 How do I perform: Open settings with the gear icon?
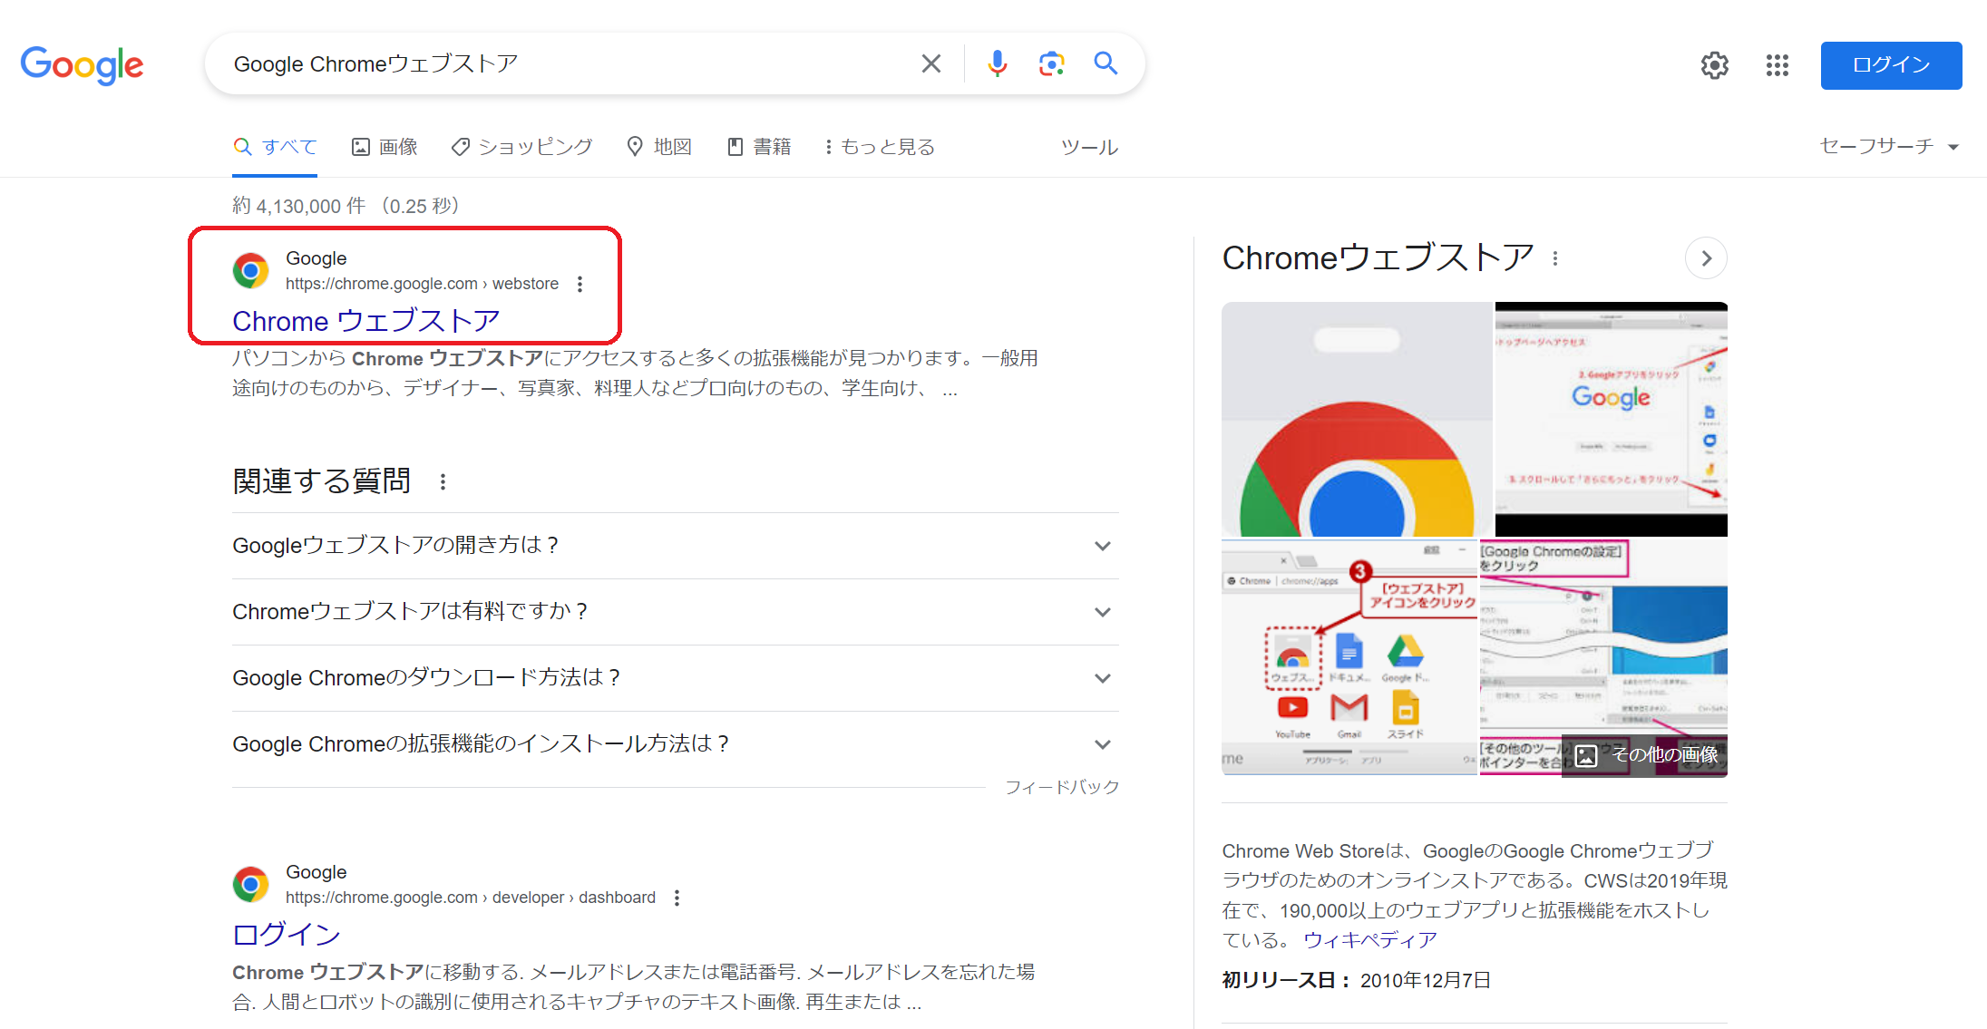1714,65
